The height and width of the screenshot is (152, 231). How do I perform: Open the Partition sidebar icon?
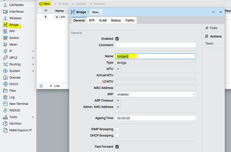pyautogui.click(x=5, y=124)
